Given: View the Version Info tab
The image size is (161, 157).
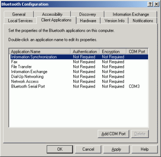Looking at the screenshot, I should [x=114, y=21].
